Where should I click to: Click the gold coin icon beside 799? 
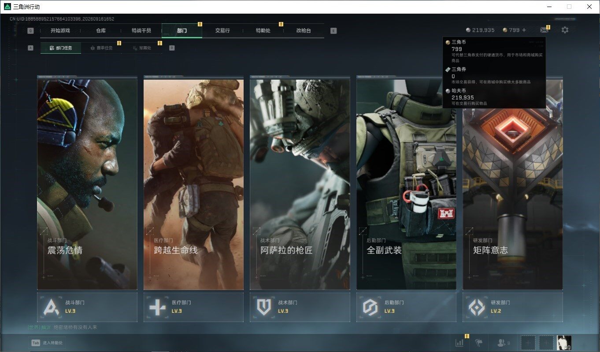(505, 30)
